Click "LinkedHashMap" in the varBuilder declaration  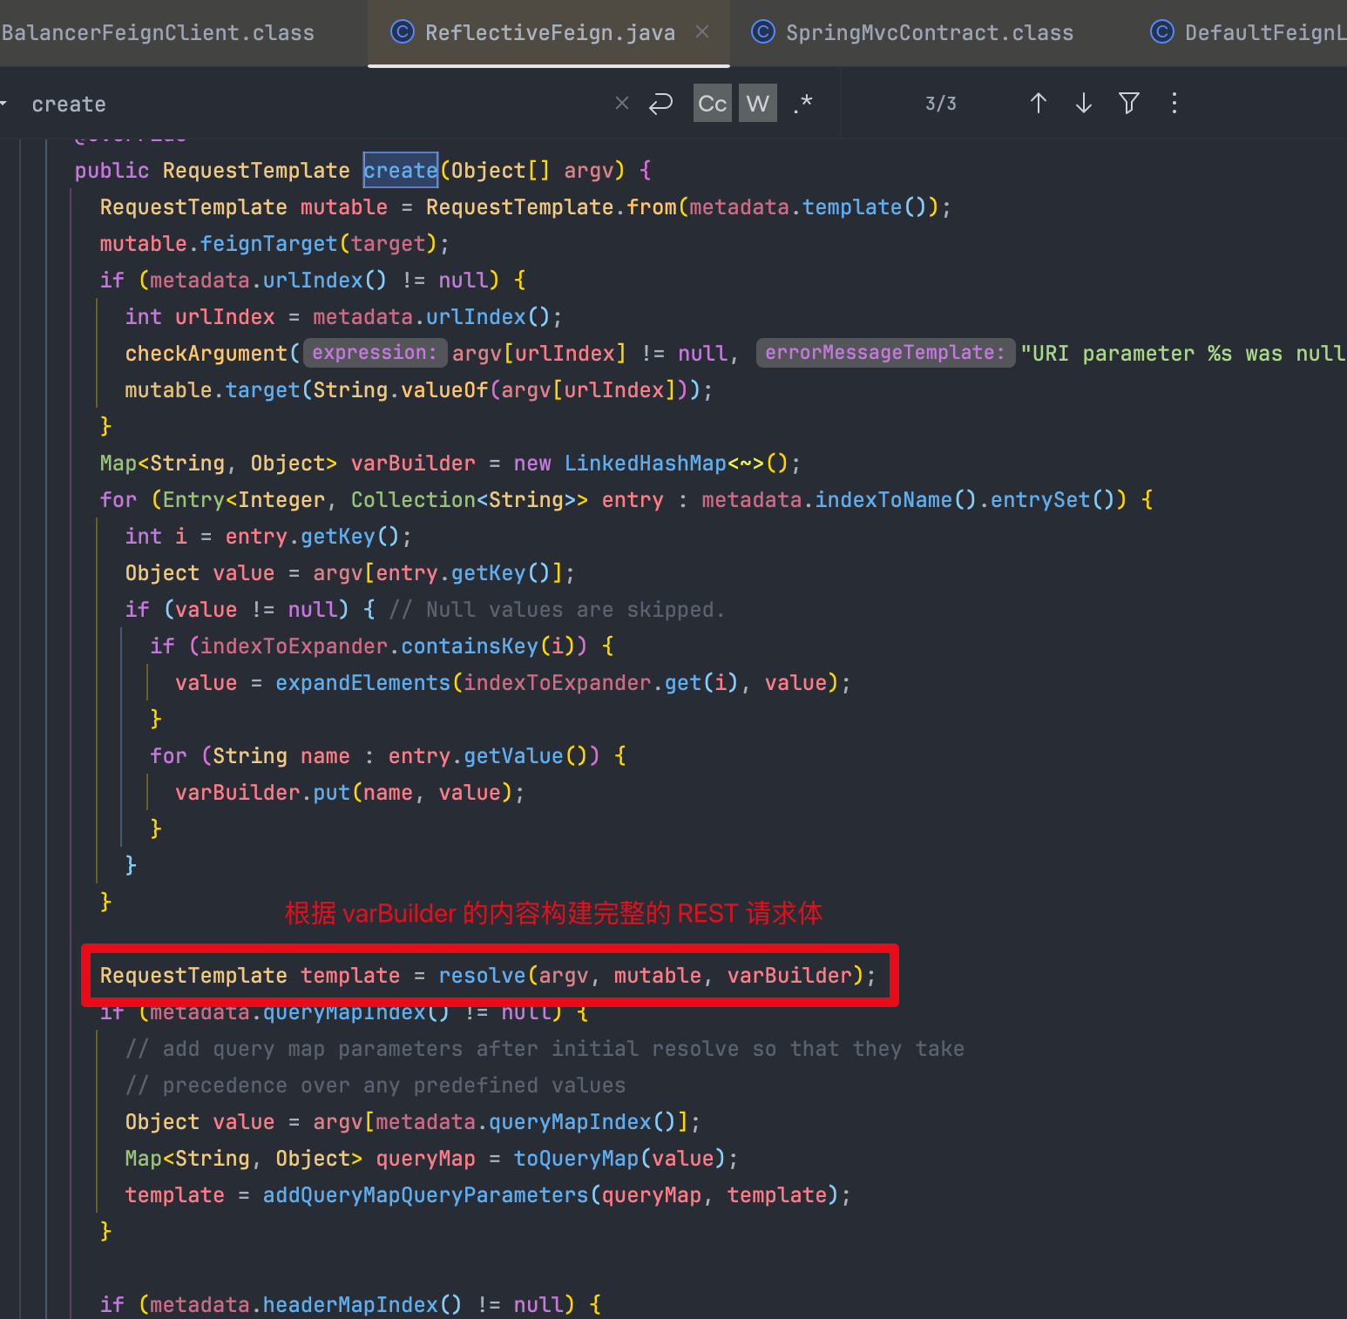pos(646,463)
